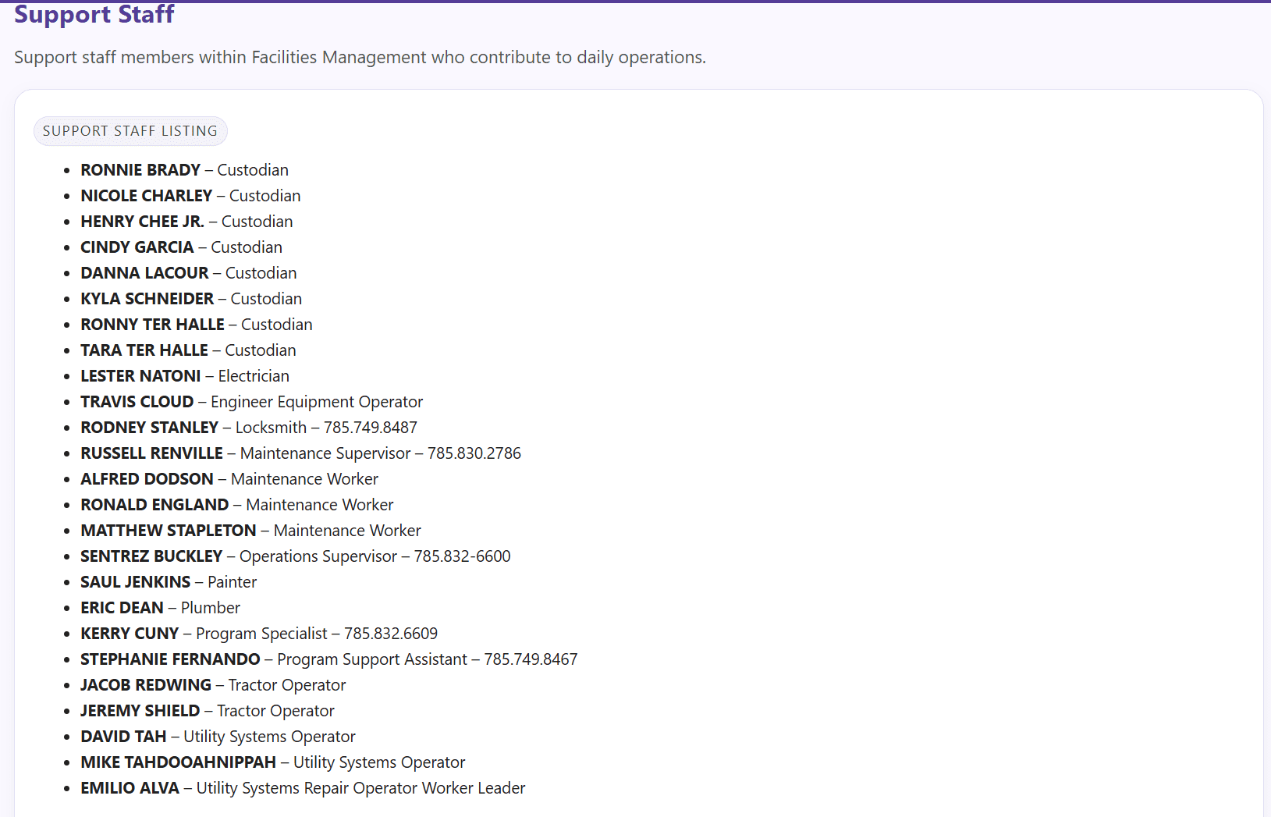Click Stephanie Fernando's phone number 785.749.8467

[x=531, y=659]
